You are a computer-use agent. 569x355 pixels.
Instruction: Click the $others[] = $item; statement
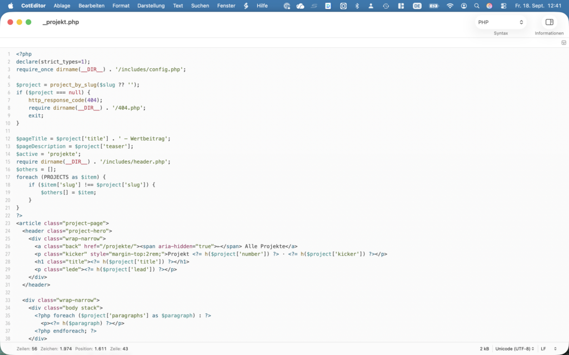pos(68,192)
